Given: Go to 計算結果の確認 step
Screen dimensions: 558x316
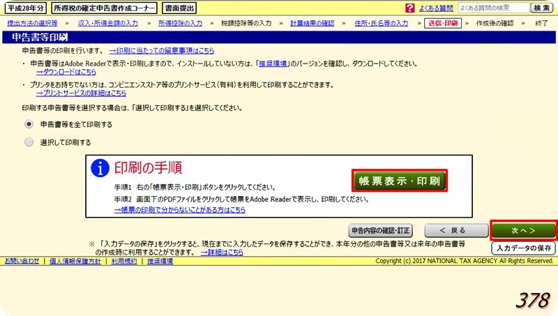Looking at the screenshot, I should (x=312, y=23).
